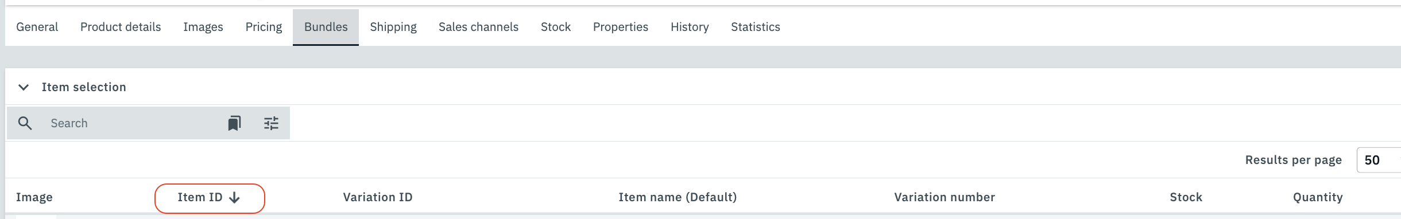Screen dimensions: 1401x219
Task: Open the History tab
Action: [x=690, y=27]
